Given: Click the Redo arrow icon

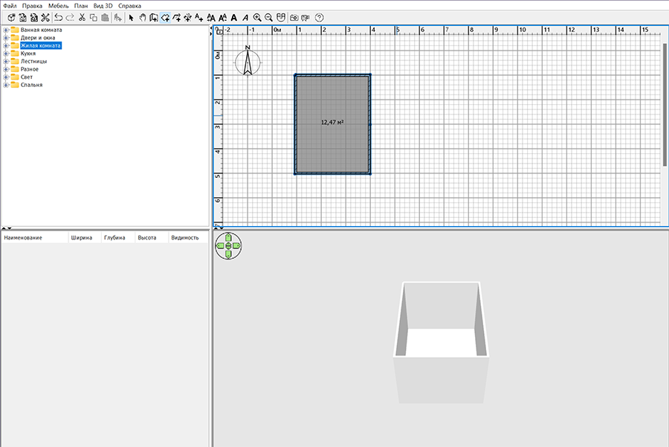Looking at the screenshot, I should point(70,18).
